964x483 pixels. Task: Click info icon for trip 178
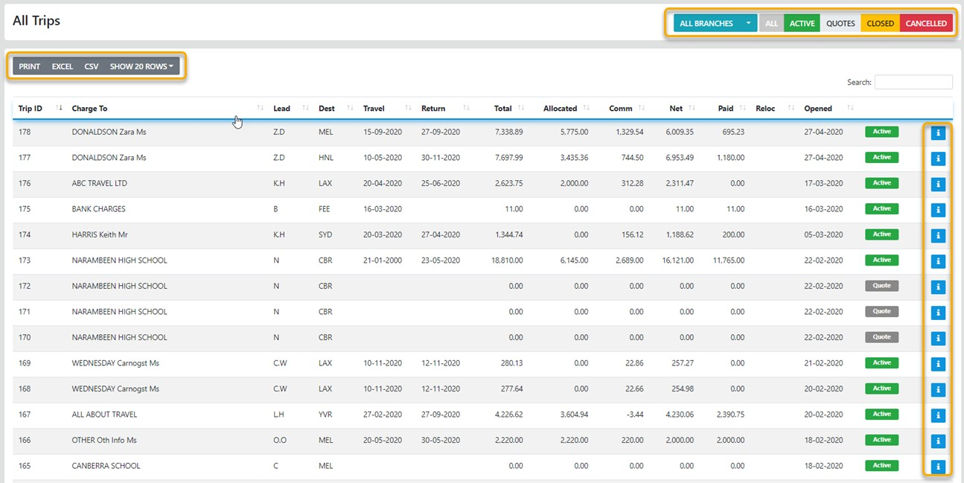coord(938,133)
